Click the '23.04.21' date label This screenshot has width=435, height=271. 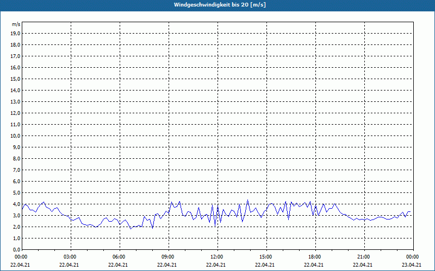412,265
